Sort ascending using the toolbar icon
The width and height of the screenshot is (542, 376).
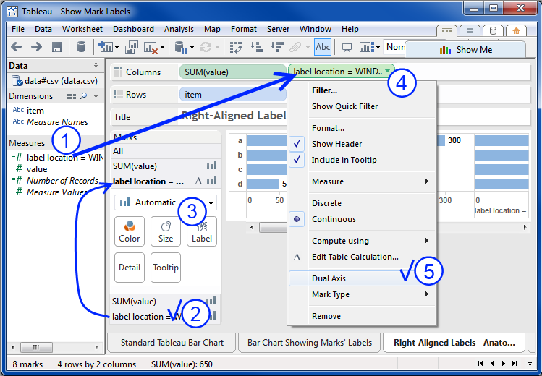click(257, 47)
